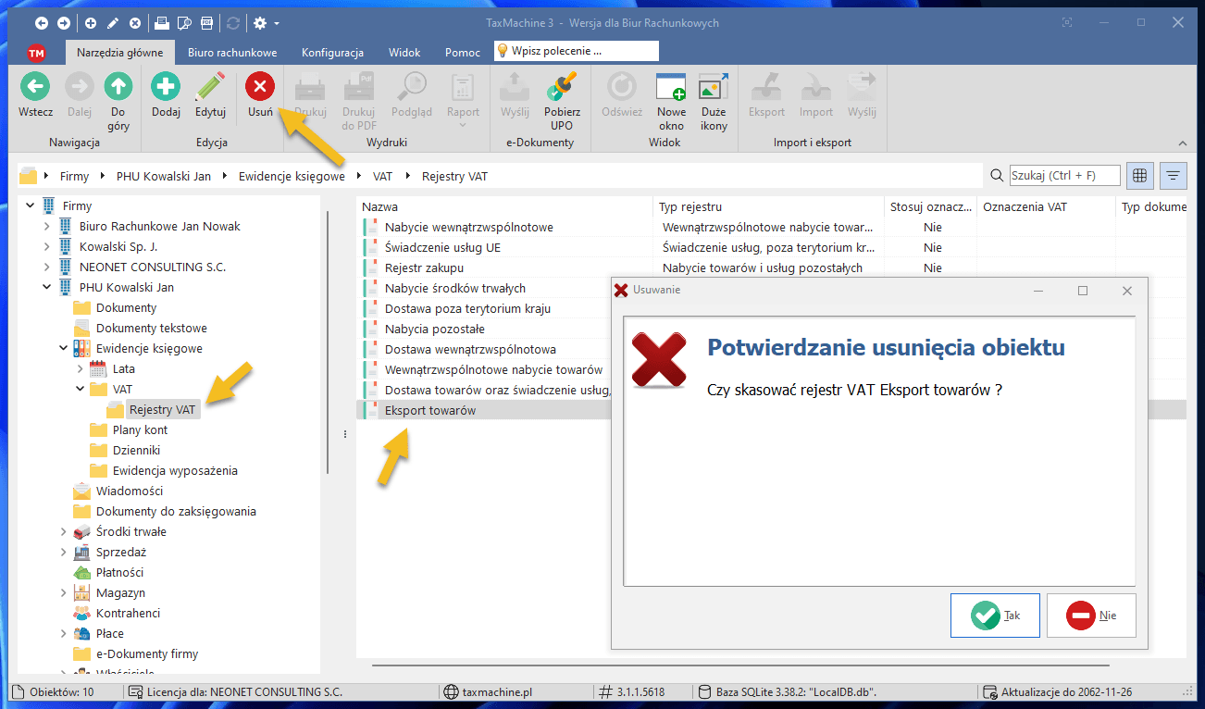Expand the Środki trwałe tree node
1205x709 pixels.
tap(63, 531)
